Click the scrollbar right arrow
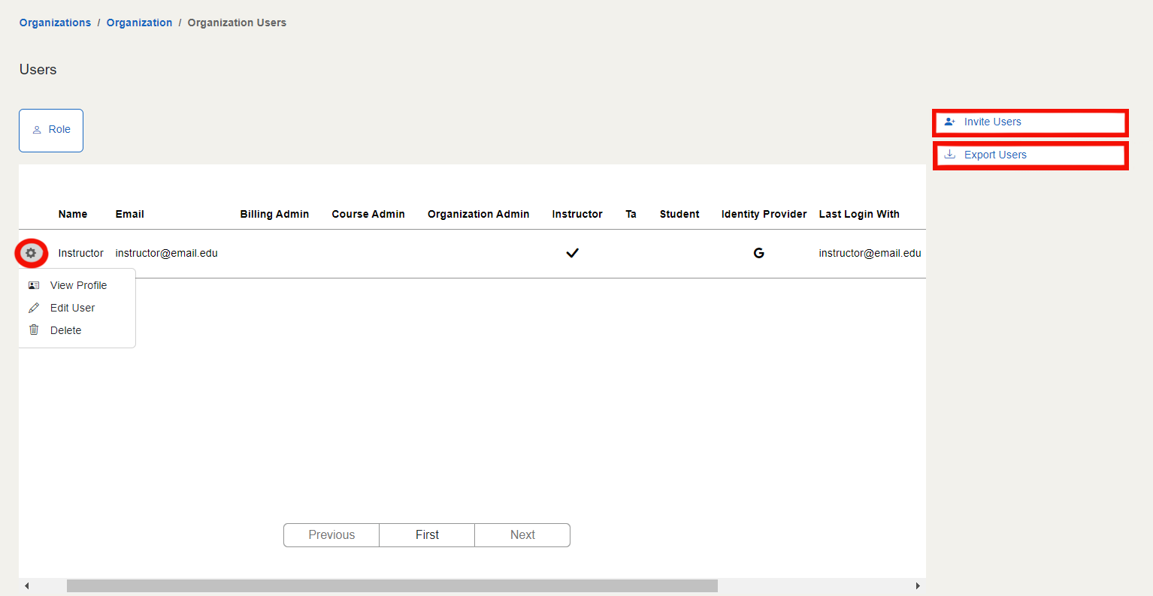The image size is (1153, 596). (x=918, y=585)
